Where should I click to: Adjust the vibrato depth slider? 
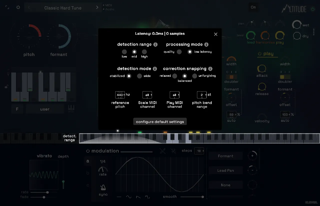63,175
